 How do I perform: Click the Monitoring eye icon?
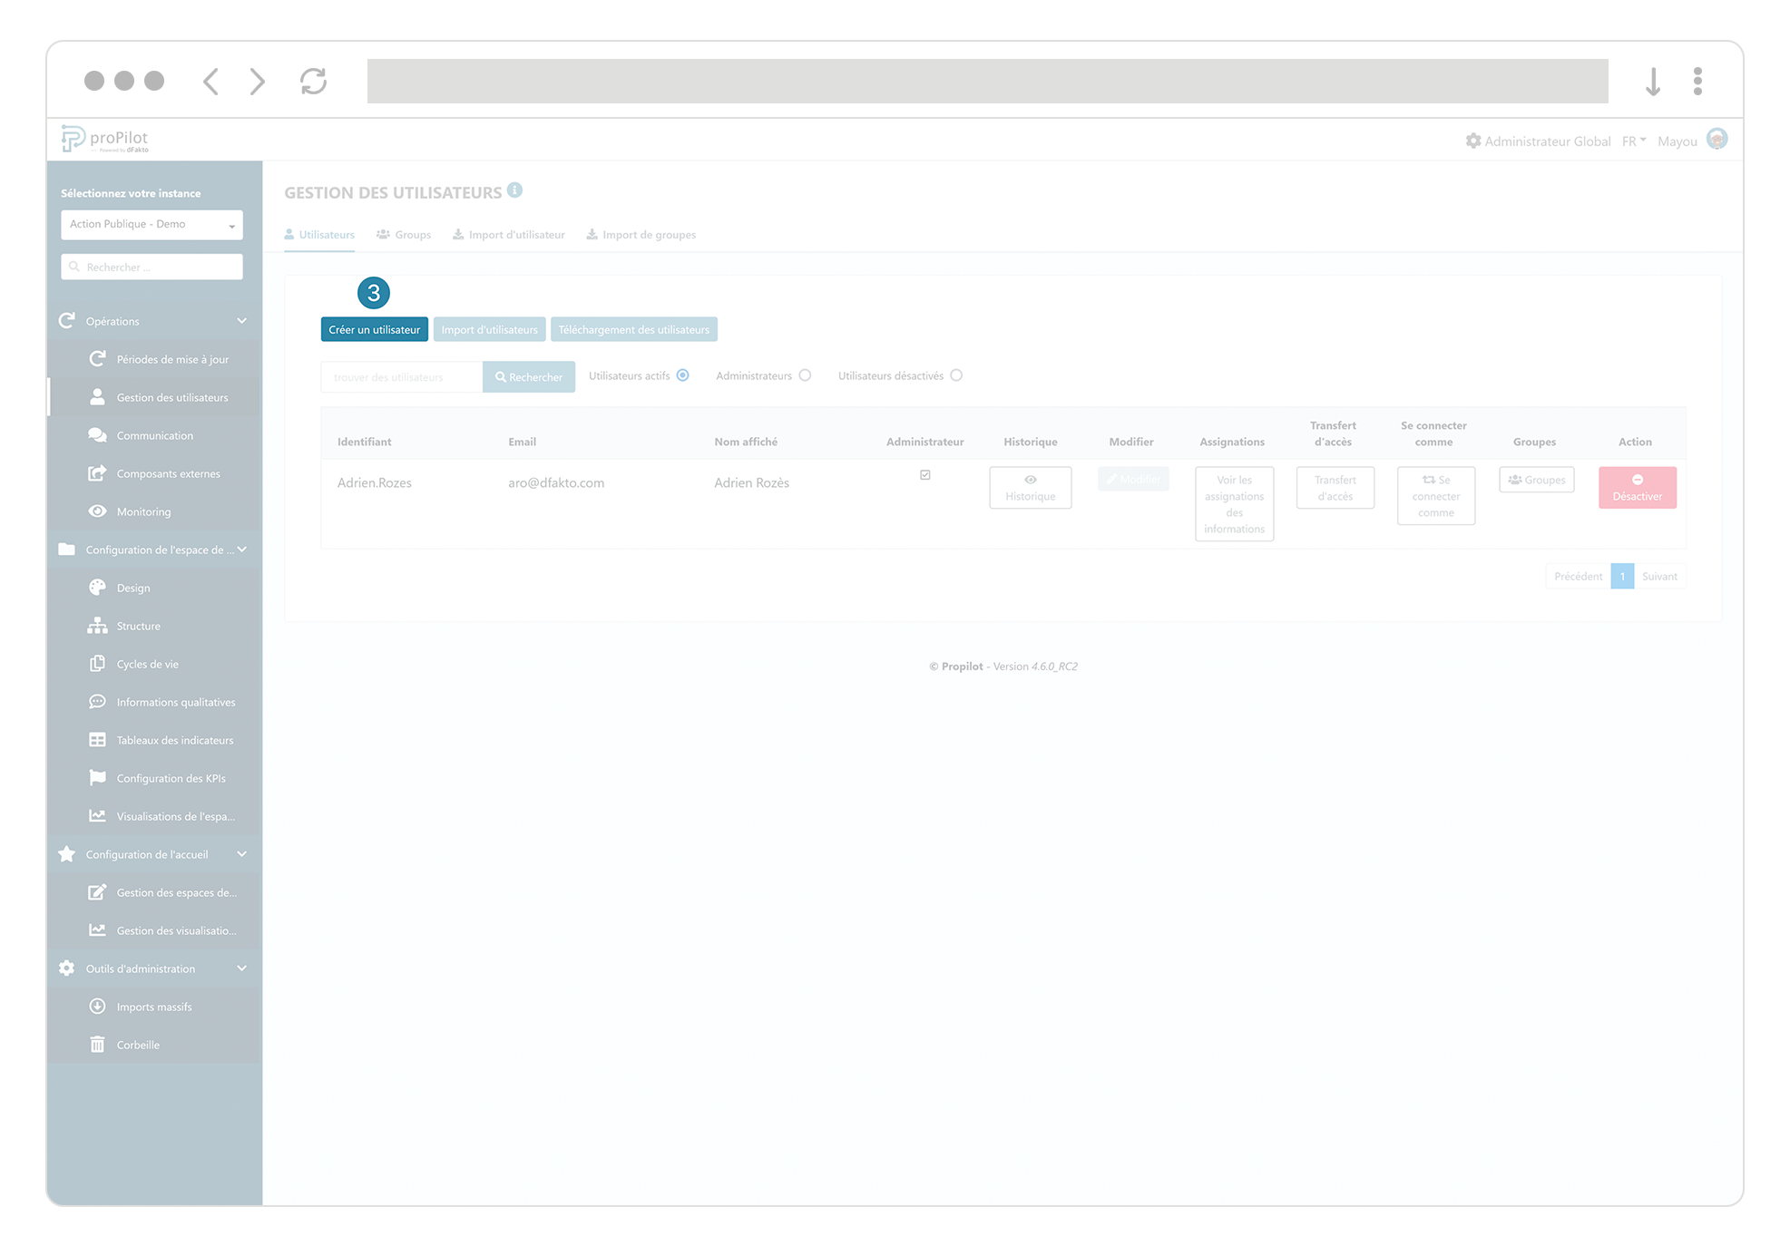tap(97, 511)
